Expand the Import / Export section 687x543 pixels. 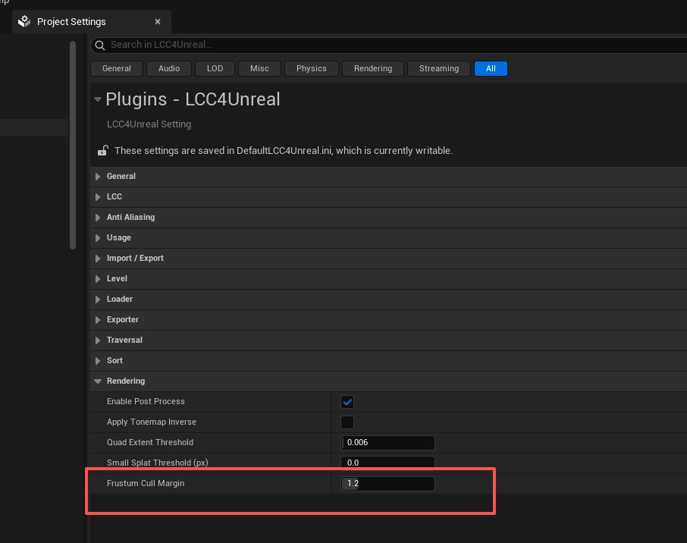click(x=98, y=259)
